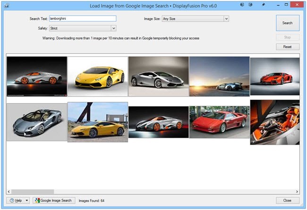This screenshot has height=210, width=307.
Task: Select the orange cockpit interior thumbnail
Action: click(x=275, y=122)
